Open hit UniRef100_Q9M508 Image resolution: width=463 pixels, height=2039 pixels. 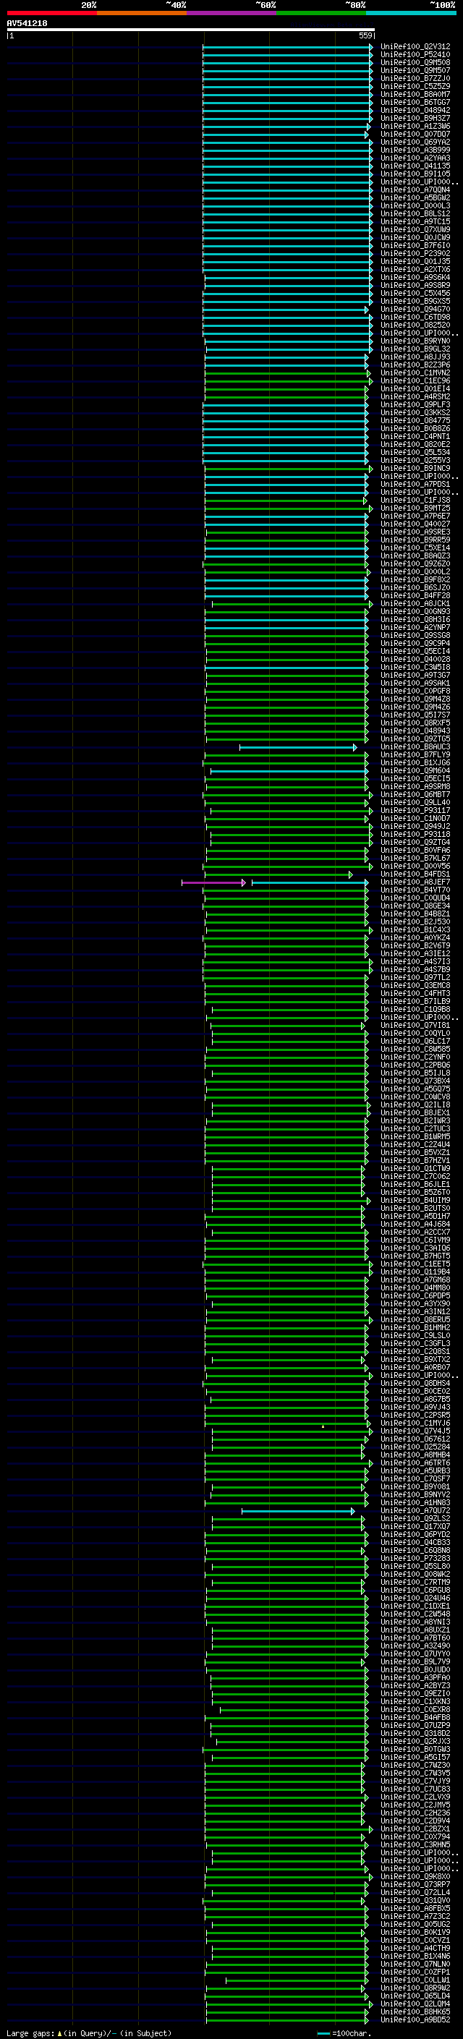pyautogui.click(x=415, y=62)
